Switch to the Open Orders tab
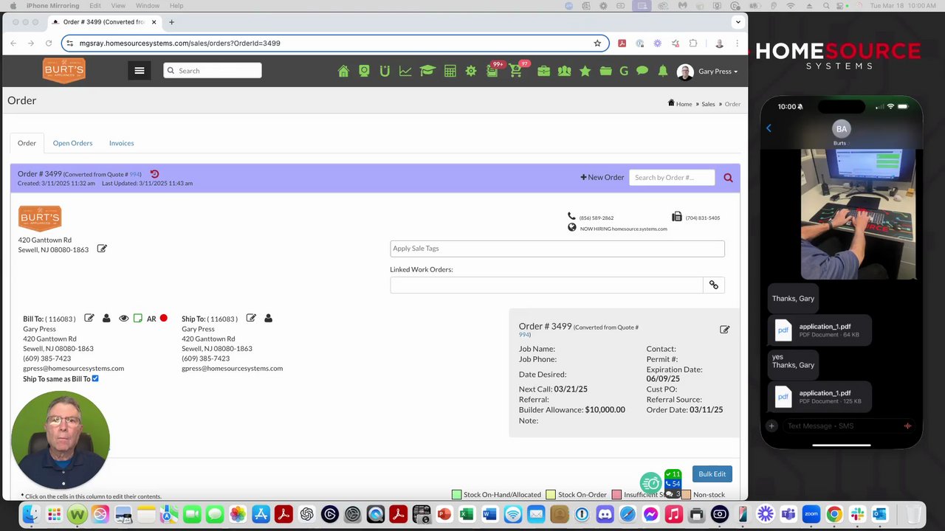This screenshot has width=945, height=531. [72, 143]
